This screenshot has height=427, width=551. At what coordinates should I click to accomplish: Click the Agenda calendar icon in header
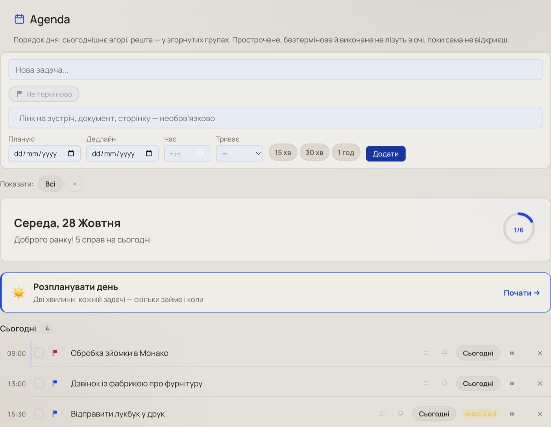[19, 19]
